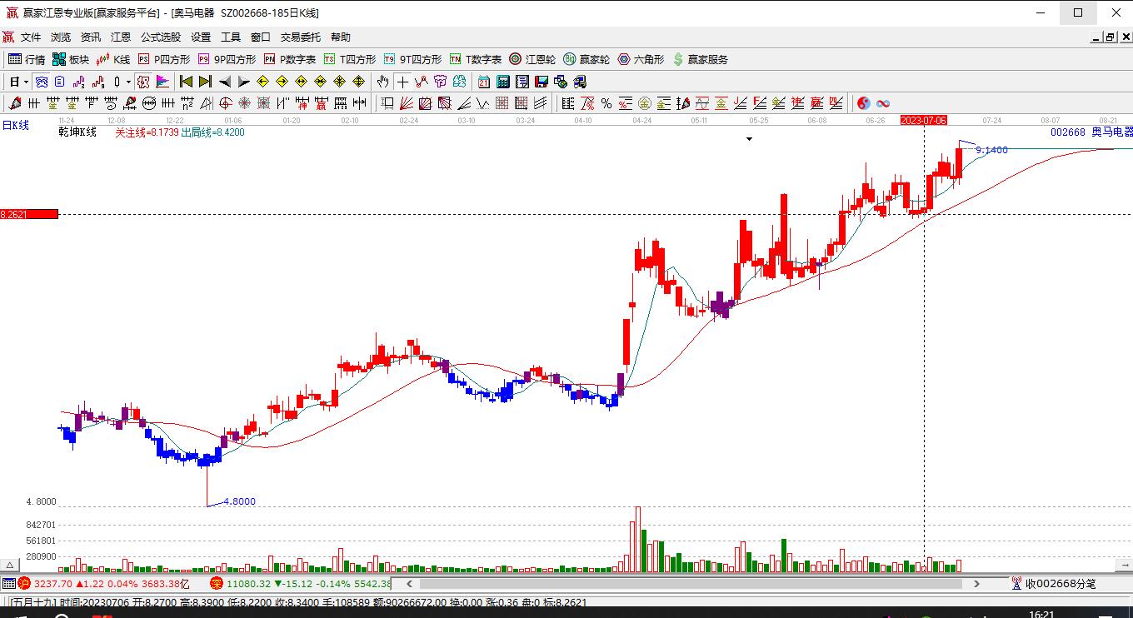The width and height of the screenshot is (1133, 618).
Task: Click the red 8.2621 price tag
Action: pos(29,214)
